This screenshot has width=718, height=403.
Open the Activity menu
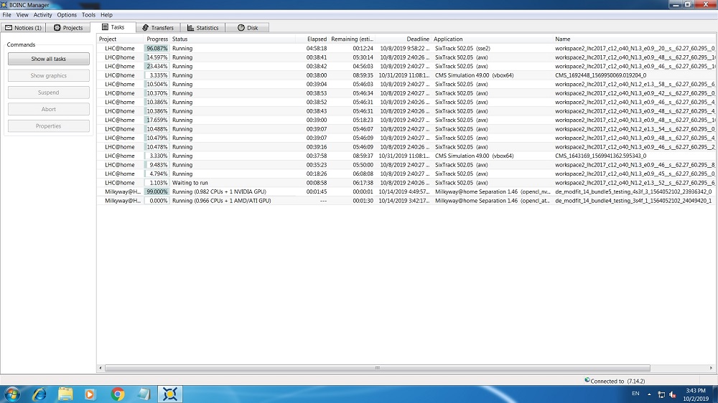[42, 15]
